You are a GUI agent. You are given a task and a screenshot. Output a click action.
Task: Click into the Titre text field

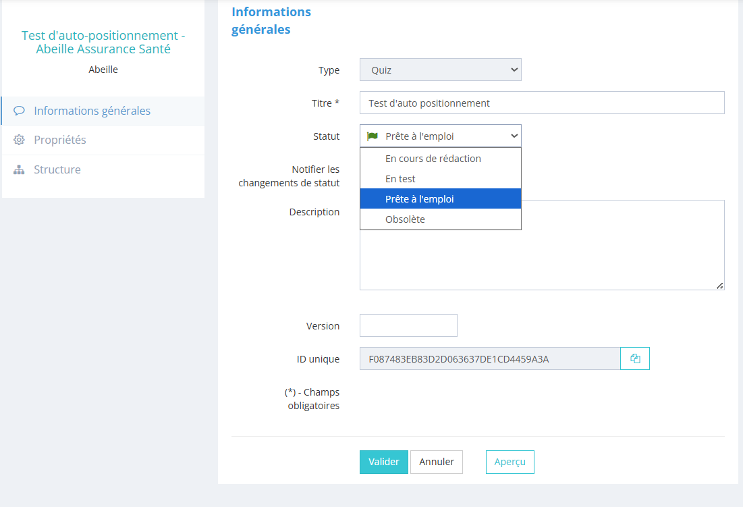pyautogui.click(x=541, y=103)
